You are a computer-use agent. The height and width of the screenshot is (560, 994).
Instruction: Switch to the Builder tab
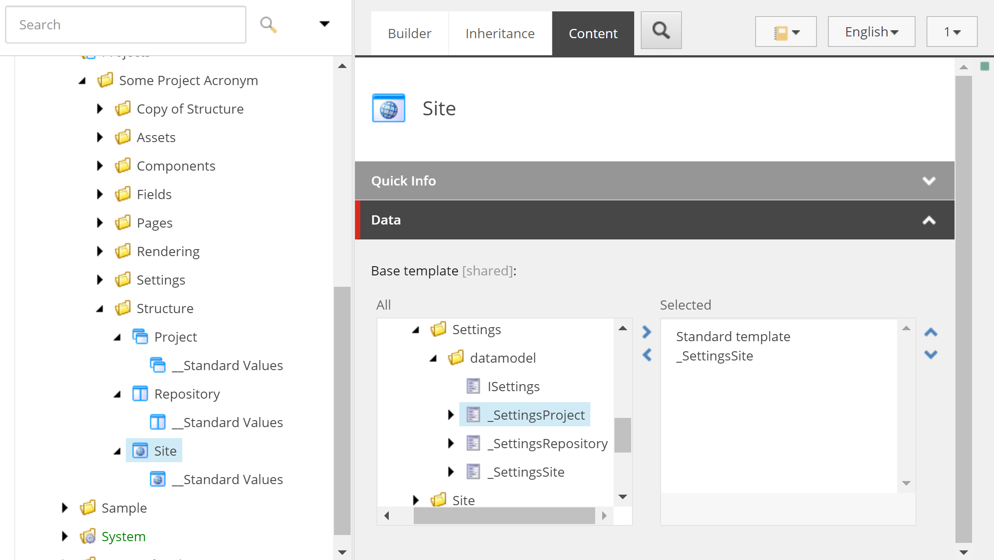click(409, 33)
